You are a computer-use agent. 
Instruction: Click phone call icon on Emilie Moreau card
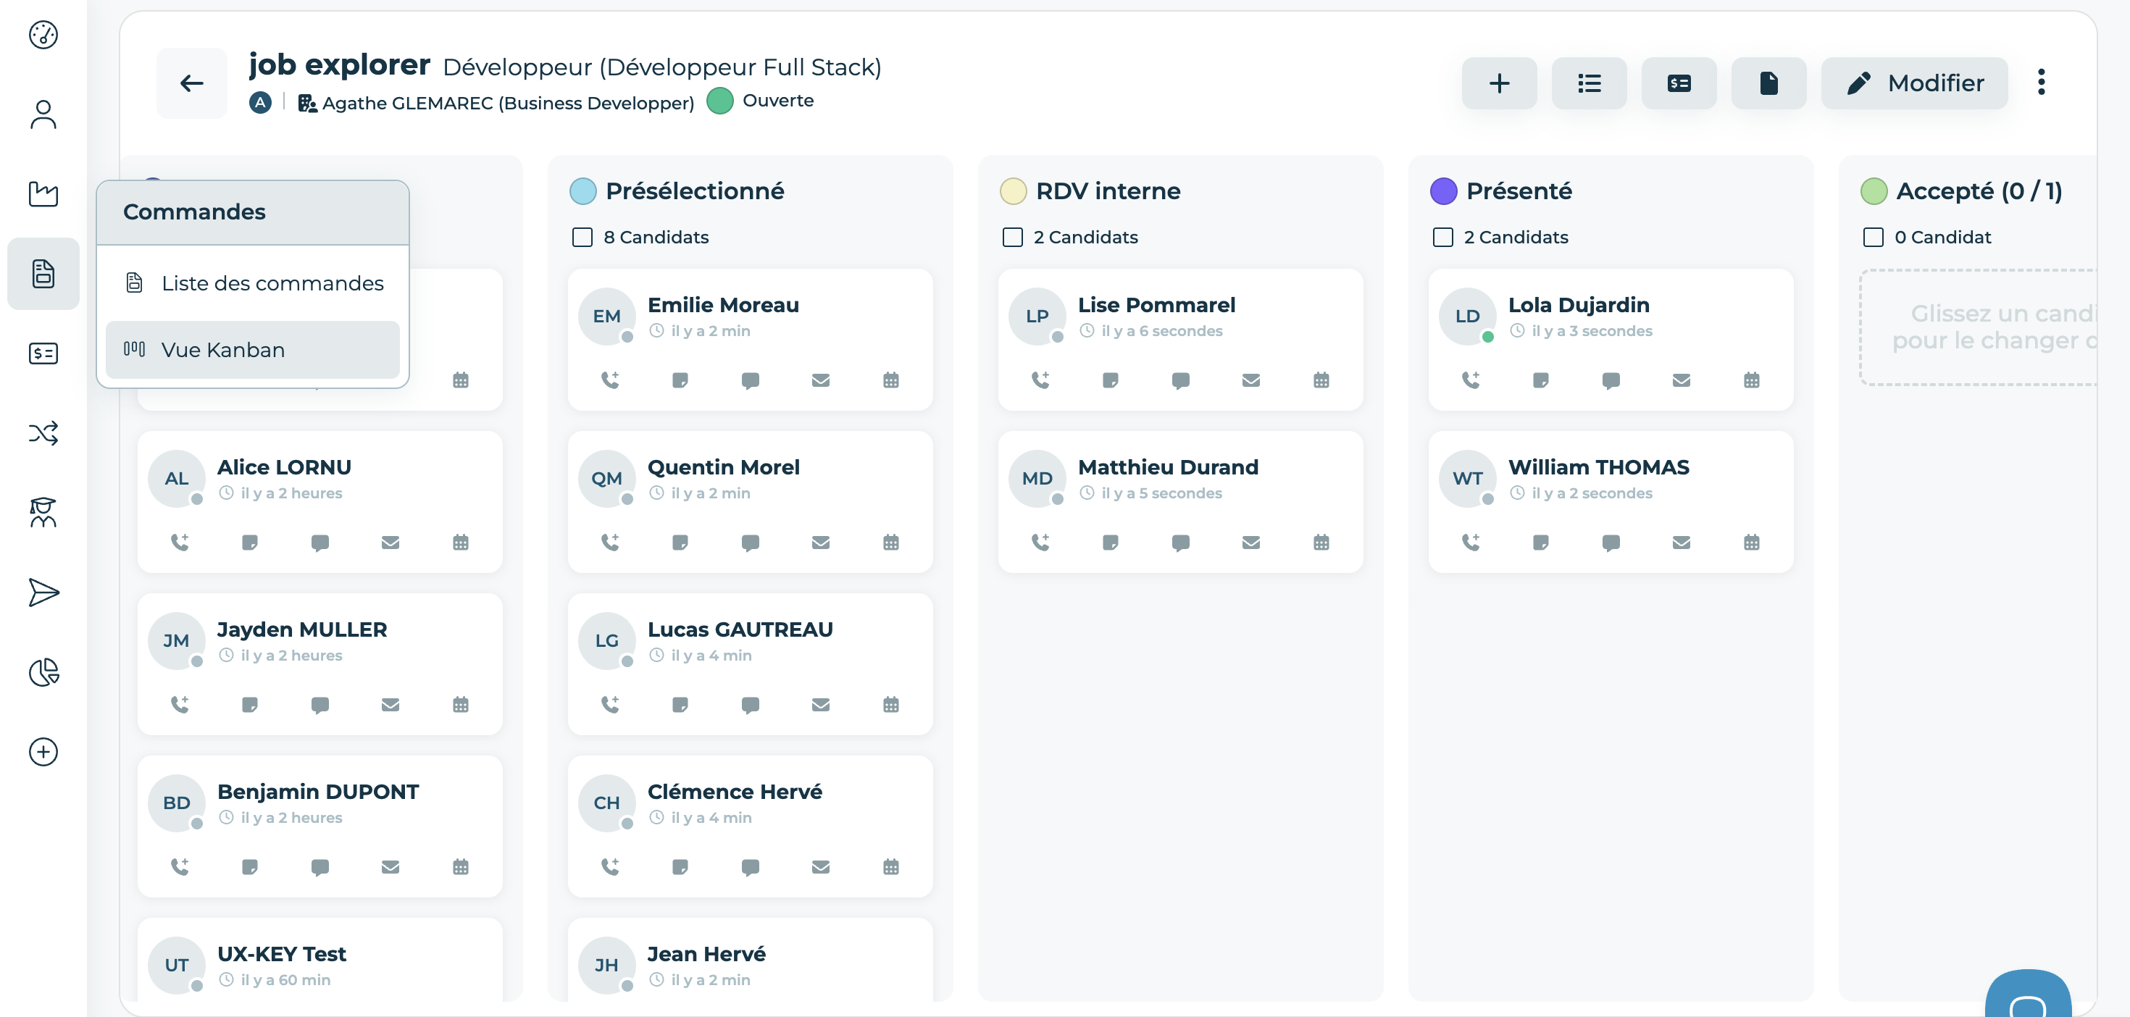click(609, 380)
